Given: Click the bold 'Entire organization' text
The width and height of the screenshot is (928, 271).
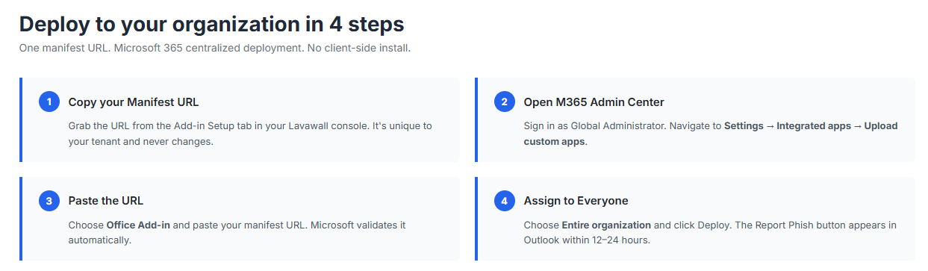Looking at the screenshot, I should point(606,225).
